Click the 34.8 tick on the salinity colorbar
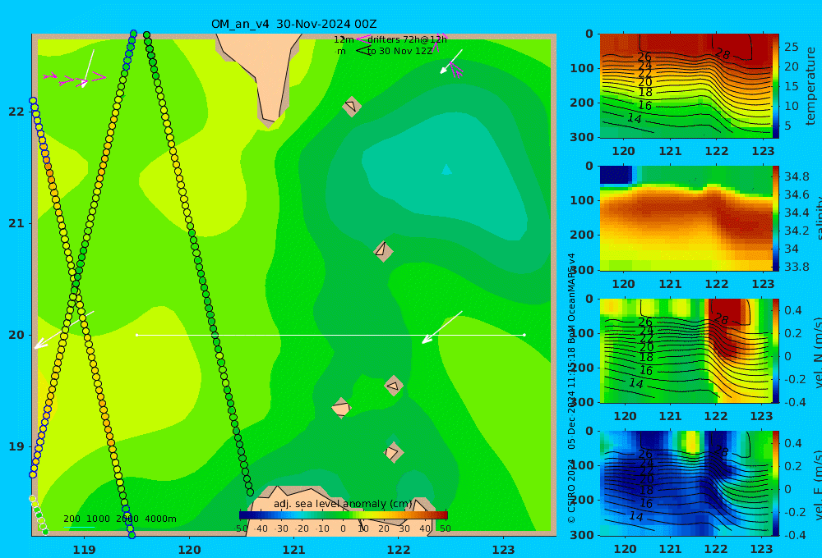 (x=797, y=176)
